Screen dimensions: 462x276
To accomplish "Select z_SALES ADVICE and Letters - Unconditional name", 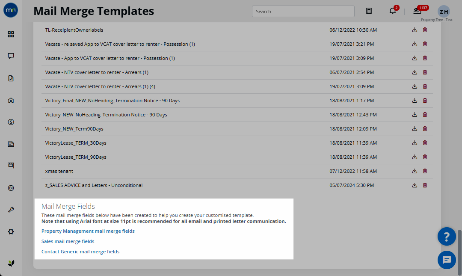I will pos(94,185).
